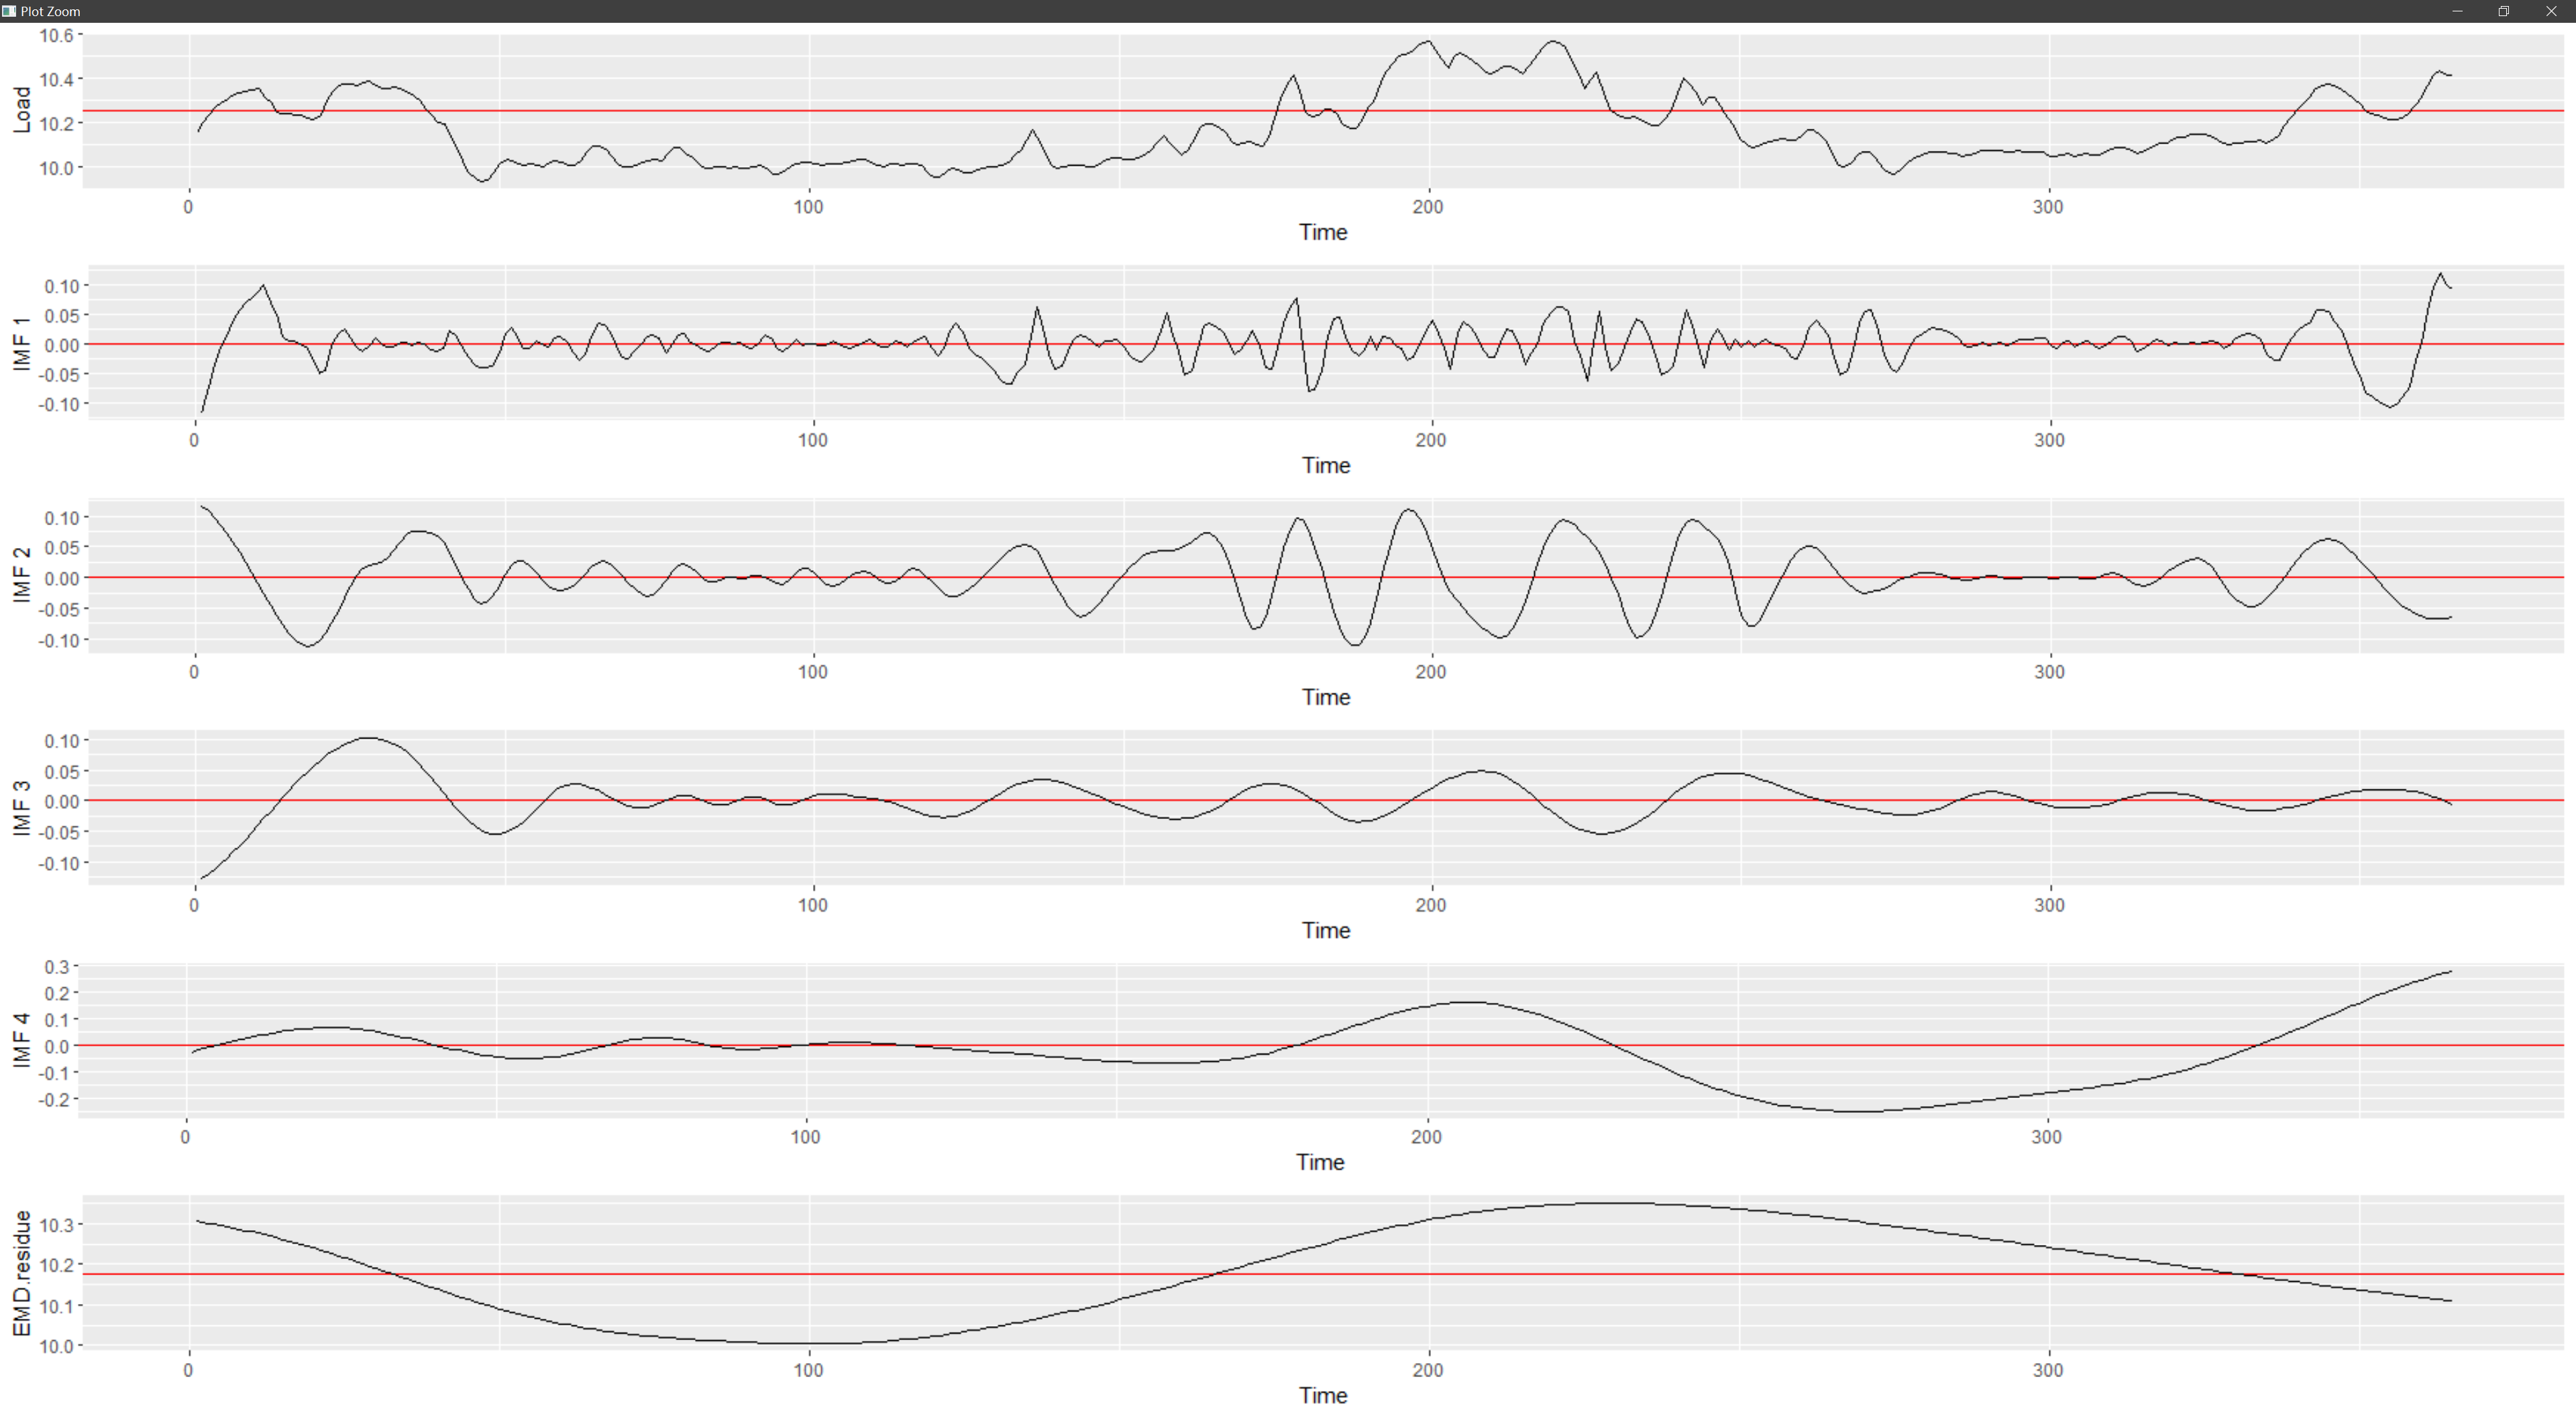2576x1418 pixels.
Task: Click the Plot Zoom title bar icon
Action: (x=9, y=11)
